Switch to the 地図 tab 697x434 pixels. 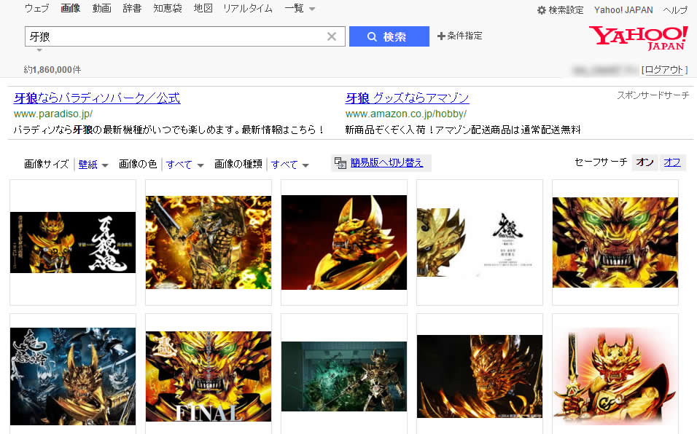point(203,8)
